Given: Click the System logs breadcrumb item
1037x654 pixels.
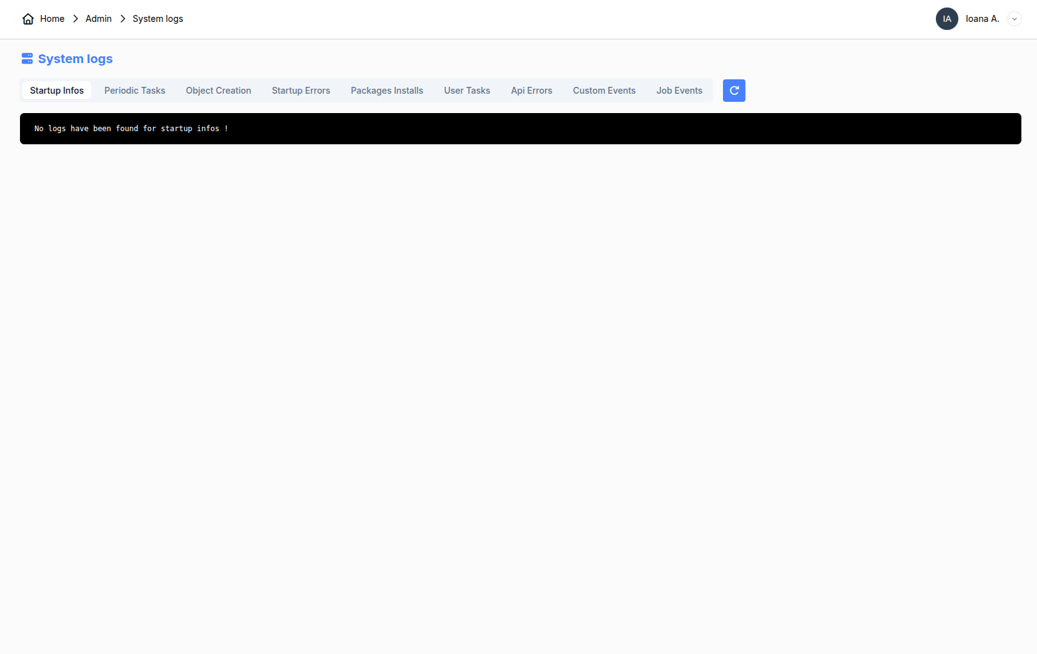Looking at the screenshot, I should 157,19.
